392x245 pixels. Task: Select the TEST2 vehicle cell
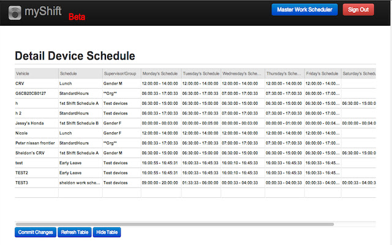37,173
